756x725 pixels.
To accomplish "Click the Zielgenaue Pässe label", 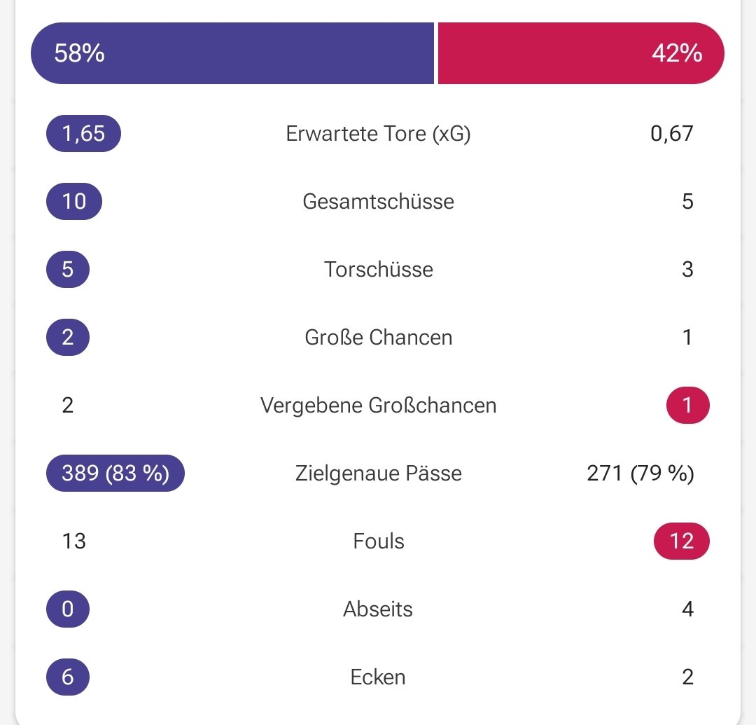I will coord(378,474).
